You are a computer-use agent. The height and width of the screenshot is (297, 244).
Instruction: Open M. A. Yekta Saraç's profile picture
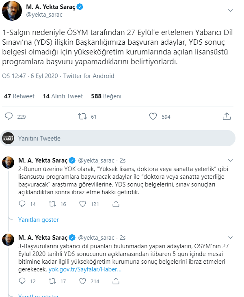tap(12, 11)
